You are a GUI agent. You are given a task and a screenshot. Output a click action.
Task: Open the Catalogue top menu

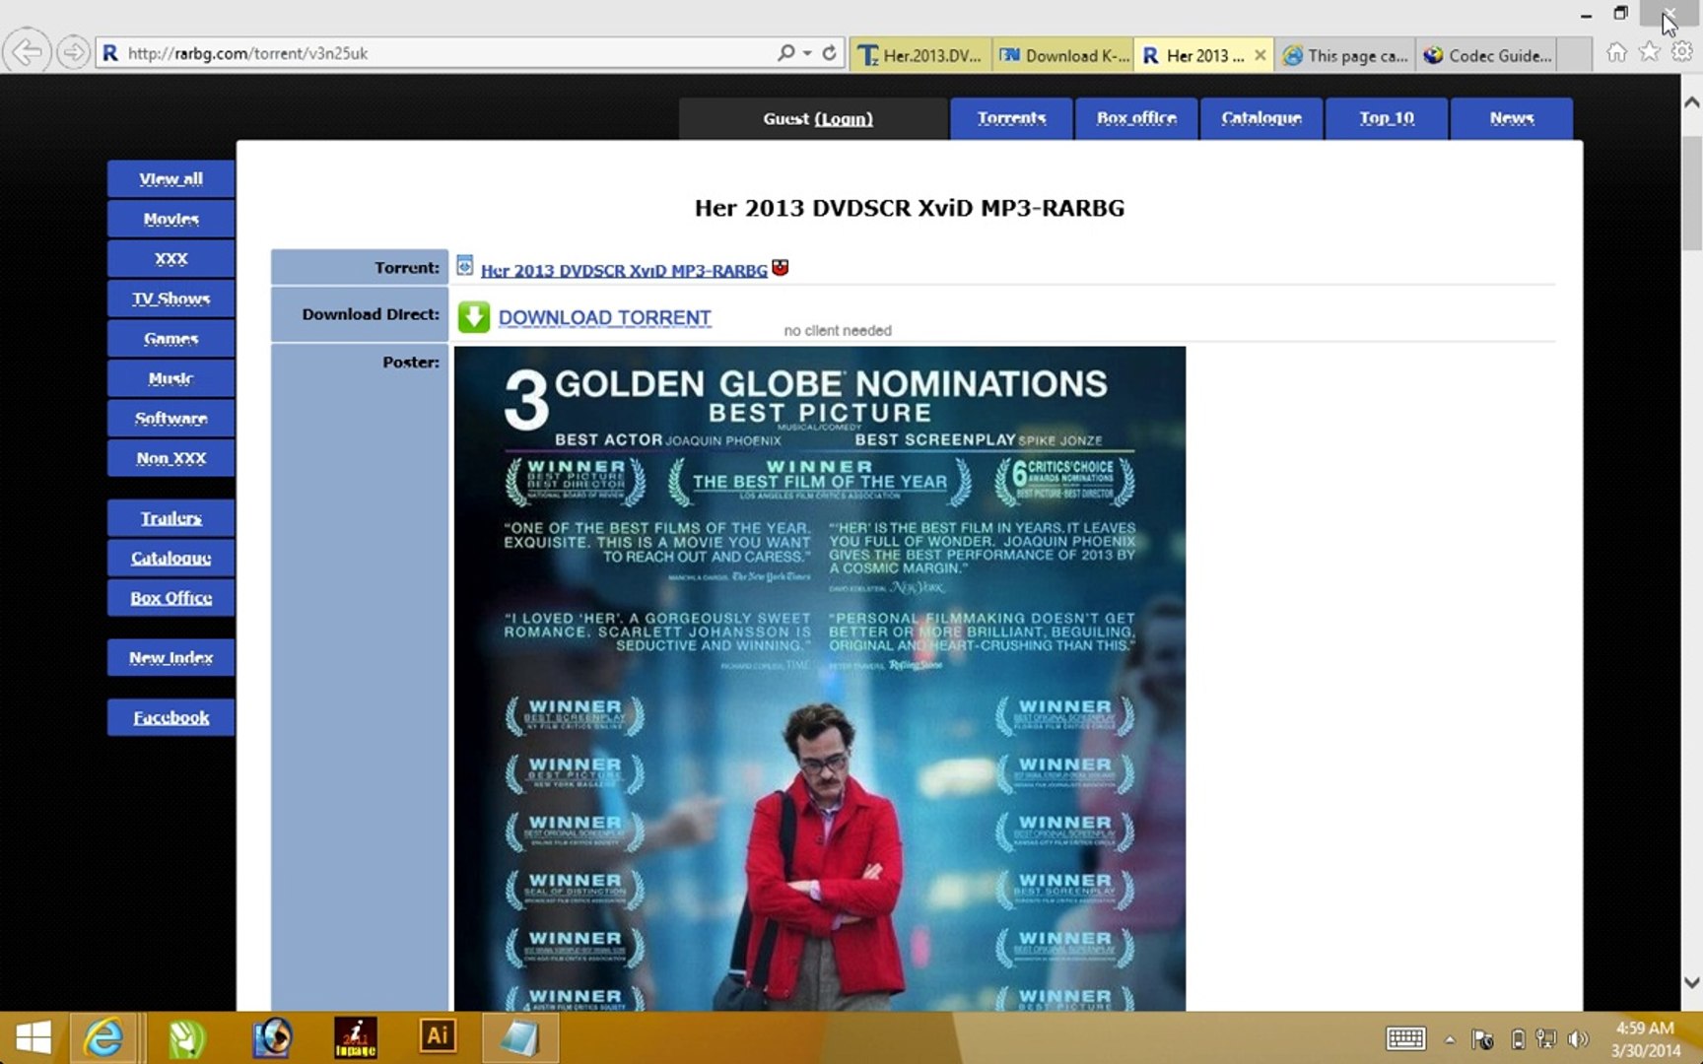(1261, 118)
